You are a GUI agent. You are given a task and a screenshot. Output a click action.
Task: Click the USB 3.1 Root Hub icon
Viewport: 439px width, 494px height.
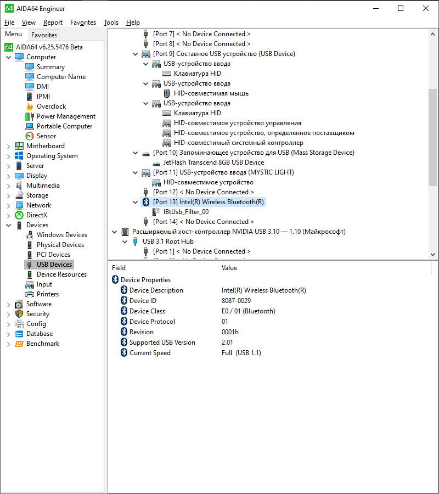(136, 242)
